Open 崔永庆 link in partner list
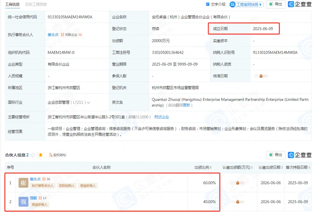 35,179
